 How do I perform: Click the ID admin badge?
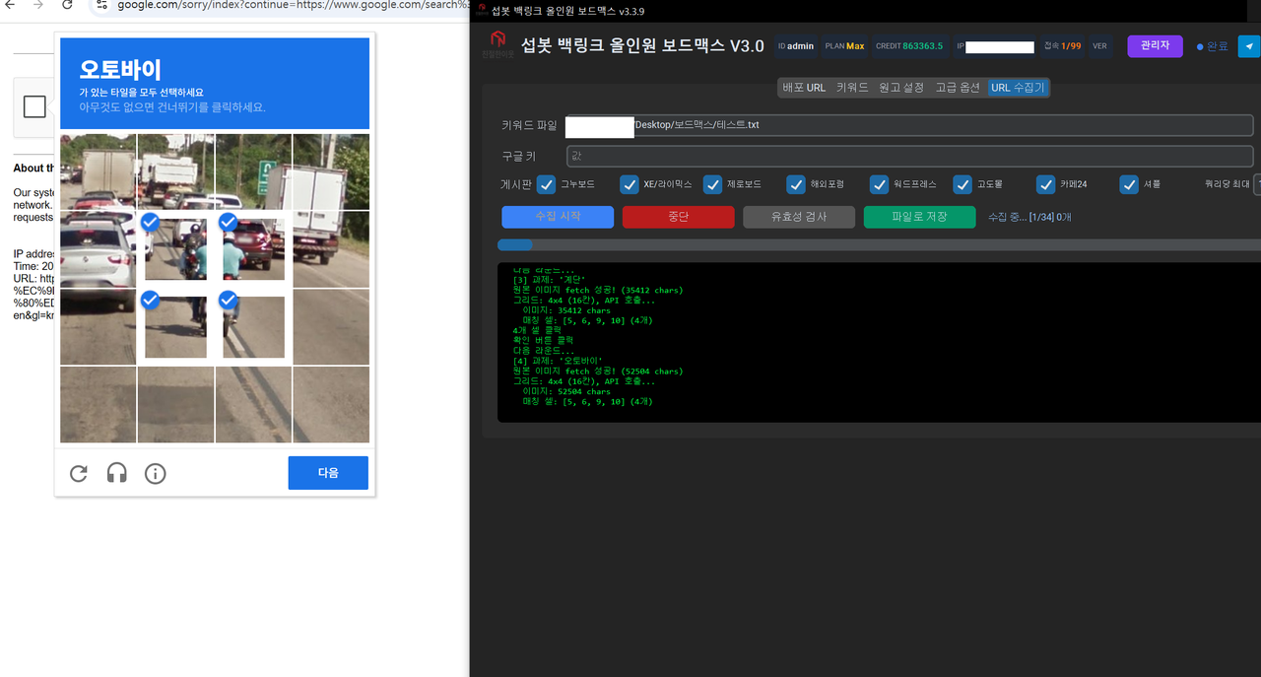pyautogui.click(x=796, y=46)
